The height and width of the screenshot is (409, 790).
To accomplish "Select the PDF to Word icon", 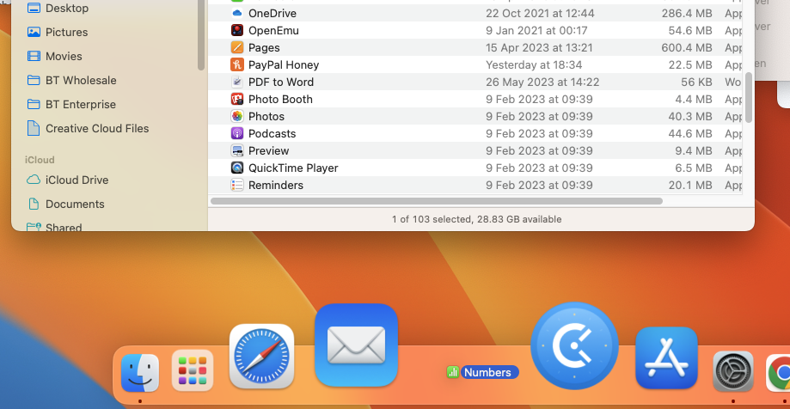I will click(236, 82).
